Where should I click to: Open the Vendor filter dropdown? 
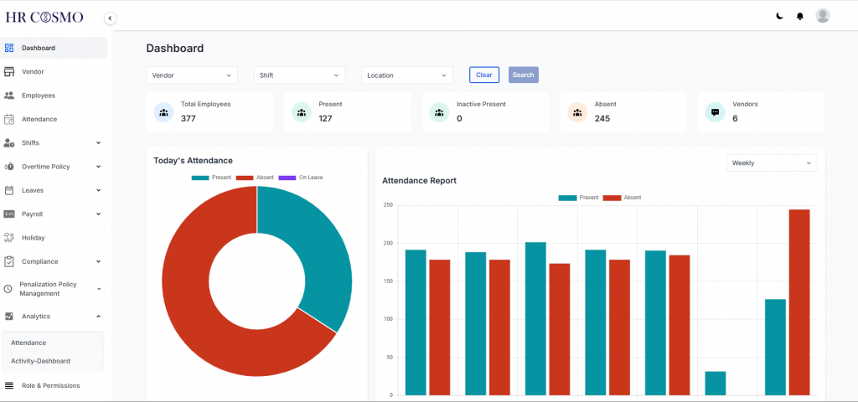coord(192,75)
